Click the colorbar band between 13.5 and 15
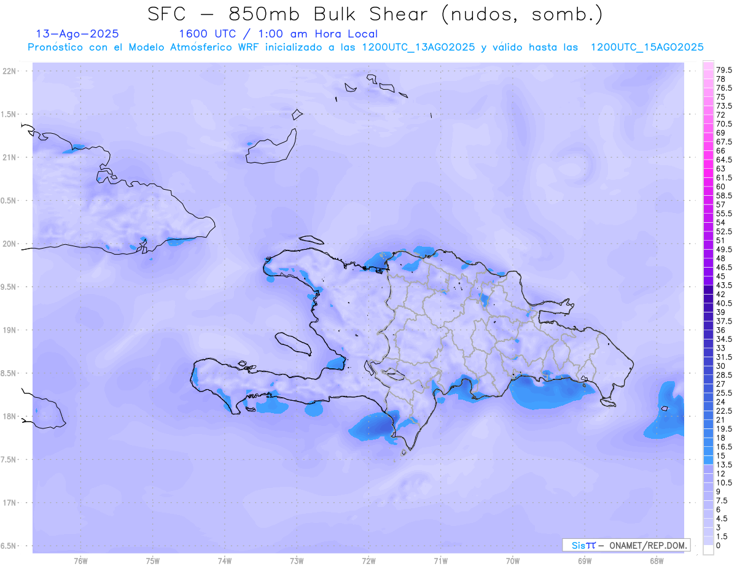Image resolution: width=737 pixels, height=569 pixels. tap(708, 460)
